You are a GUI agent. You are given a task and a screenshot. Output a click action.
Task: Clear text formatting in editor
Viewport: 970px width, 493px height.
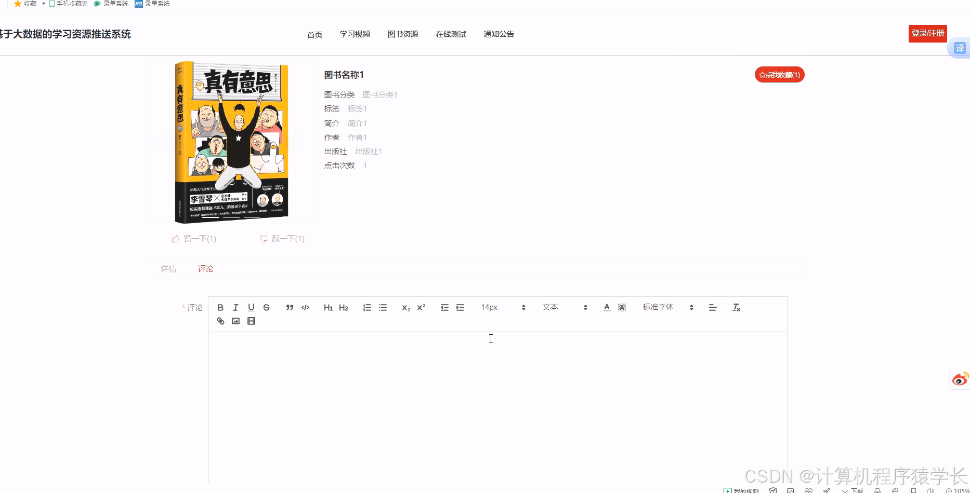(736, 307)
